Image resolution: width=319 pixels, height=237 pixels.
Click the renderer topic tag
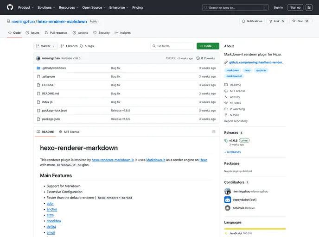point(261,70)
